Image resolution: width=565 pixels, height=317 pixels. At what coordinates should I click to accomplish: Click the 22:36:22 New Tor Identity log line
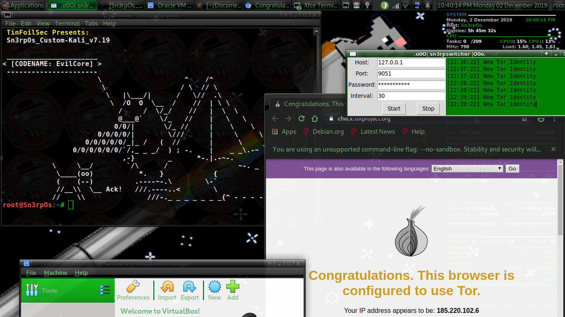click(491, 62)
